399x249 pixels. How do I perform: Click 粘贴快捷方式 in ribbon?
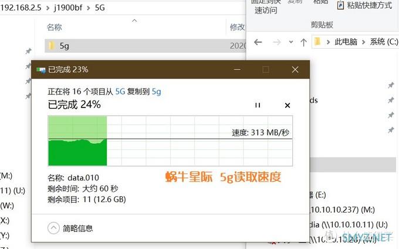point(370,5)
